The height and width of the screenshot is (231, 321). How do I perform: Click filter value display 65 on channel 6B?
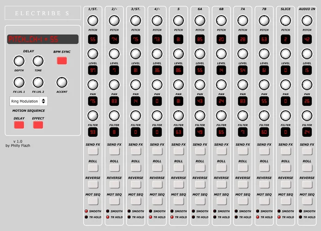221,132
